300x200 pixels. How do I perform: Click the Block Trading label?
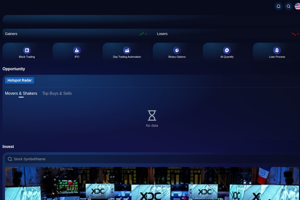click(27, 57)
